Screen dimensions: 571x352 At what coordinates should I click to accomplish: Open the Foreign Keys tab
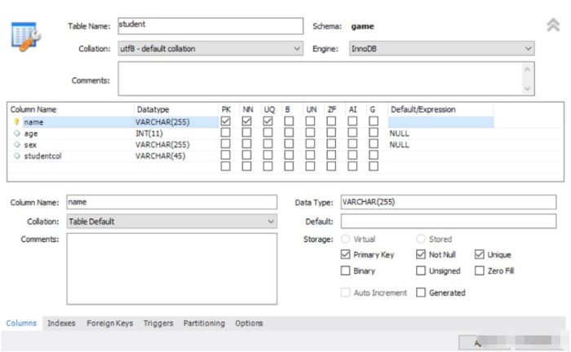[109, 323]
